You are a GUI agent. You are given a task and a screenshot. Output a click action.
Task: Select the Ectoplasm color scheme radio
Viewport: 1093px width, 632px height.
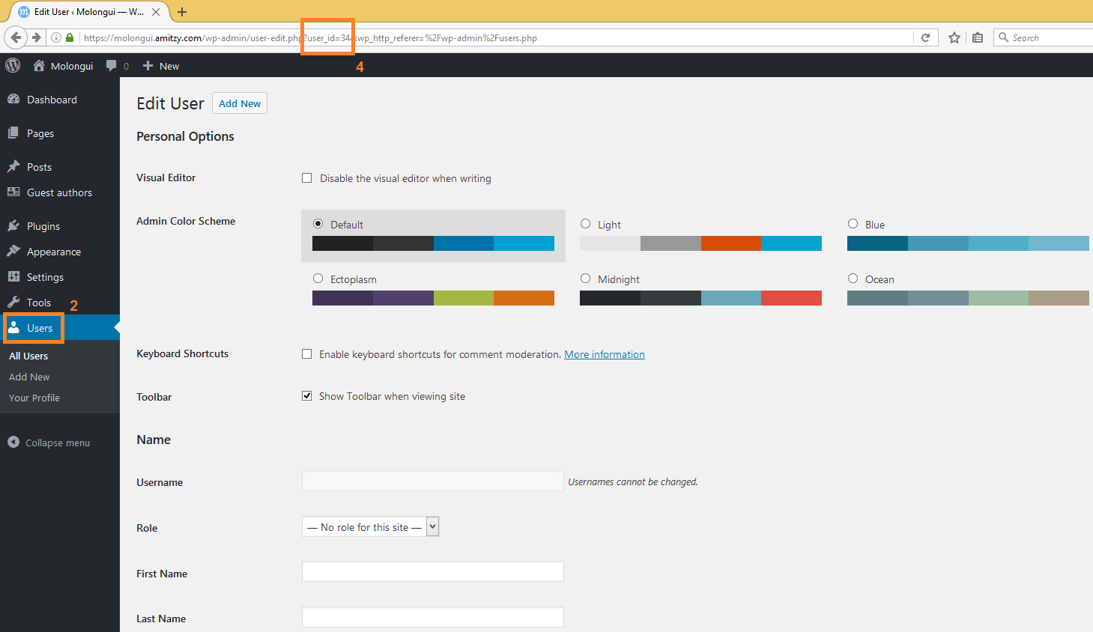click(318, 278)
